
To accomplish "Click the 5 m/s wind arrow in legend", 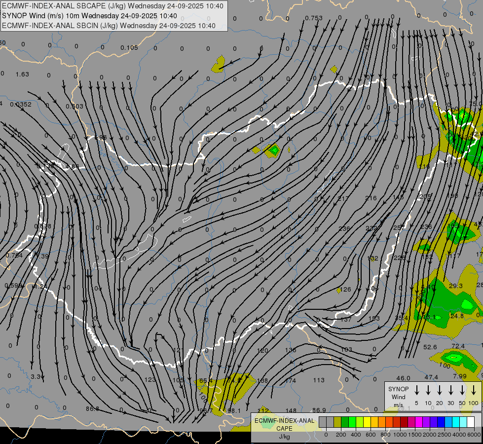I will [417, 390].
